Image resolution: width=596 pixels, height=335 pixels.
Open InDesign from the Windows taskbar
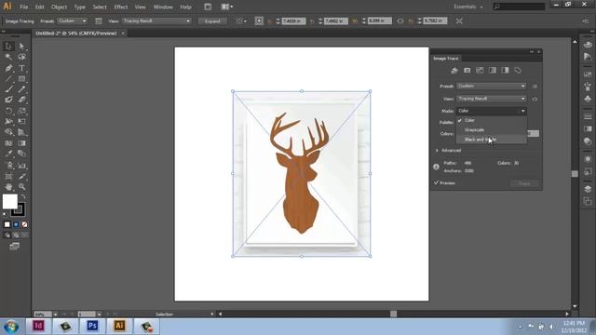tap(38, 326)
